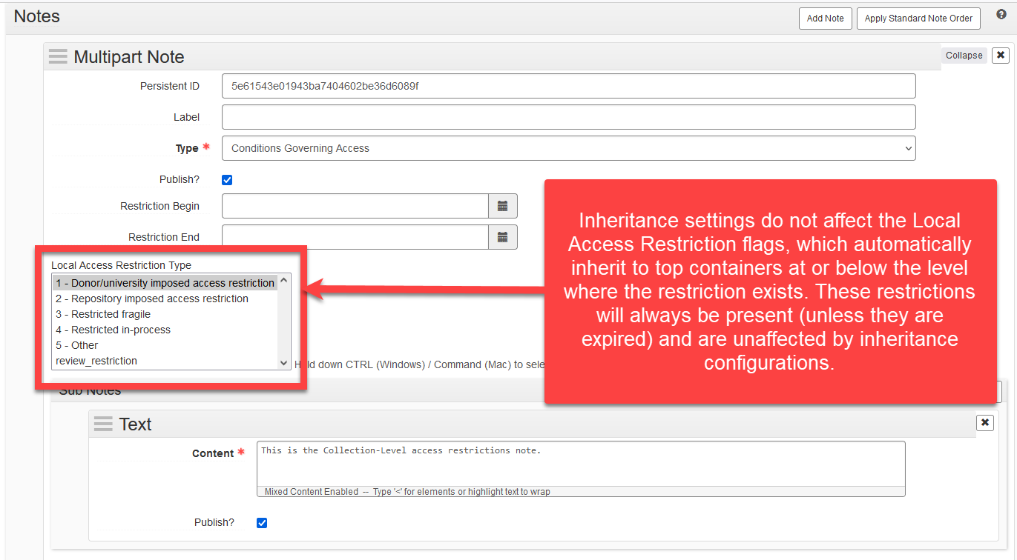Click the Add Note button

pyautogui.click(x=825, y=19)
